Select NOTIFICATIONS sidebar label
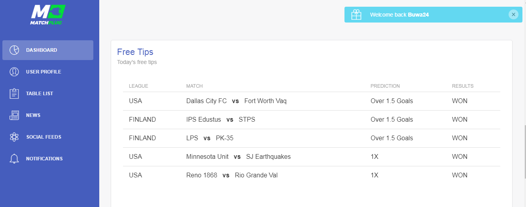The width and height of the screenshot is (526, 207). coord(44,159)
